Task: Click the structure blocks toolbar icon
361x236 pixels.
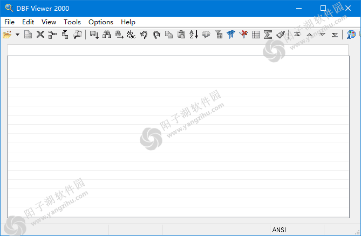Action: pos(65,35)
